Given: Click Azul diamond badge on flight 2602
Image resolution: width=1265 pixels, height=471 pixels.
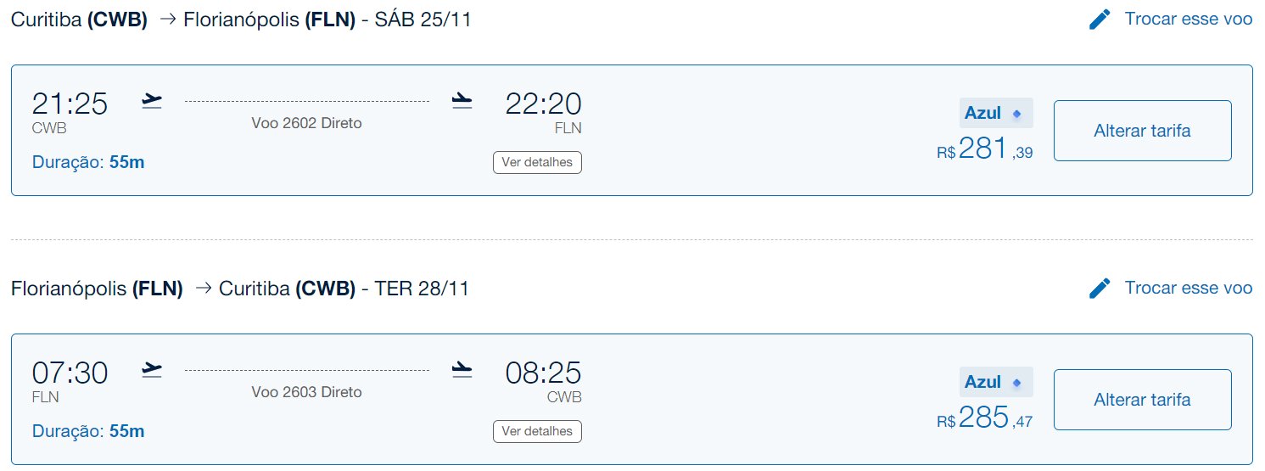Looking at the screenshot, I should coord(996,113).
